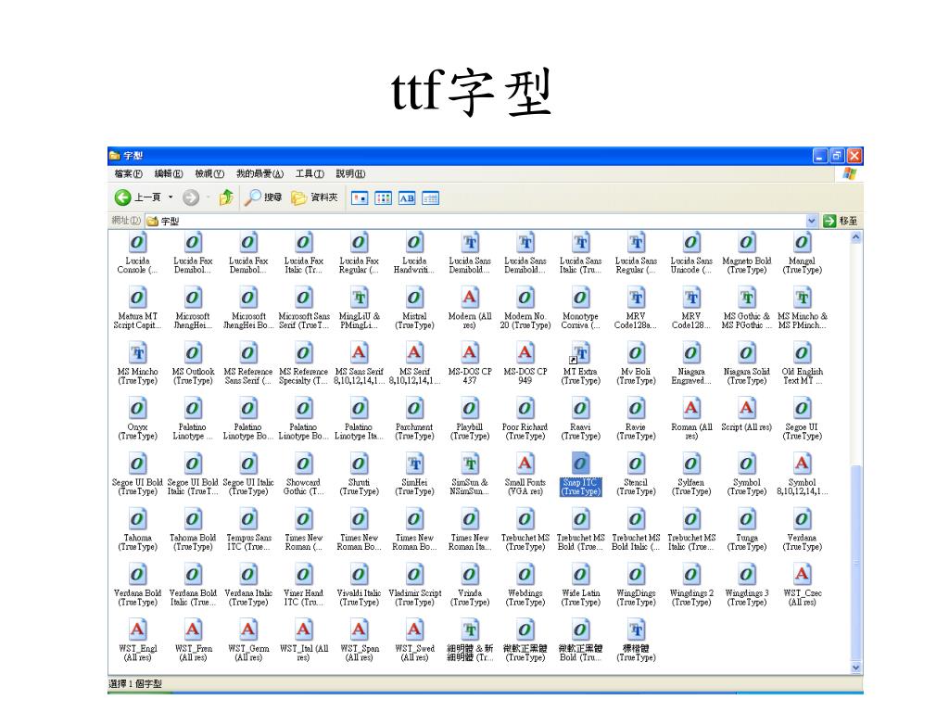
Task: Select the SimHei font icon
Action: pos(414,464)
